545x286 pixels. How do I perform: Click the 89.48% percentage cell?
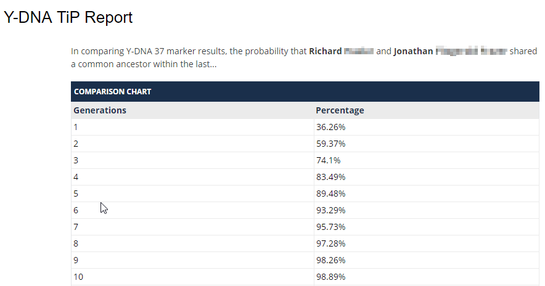pyautogui.click(x=330, y=194)
